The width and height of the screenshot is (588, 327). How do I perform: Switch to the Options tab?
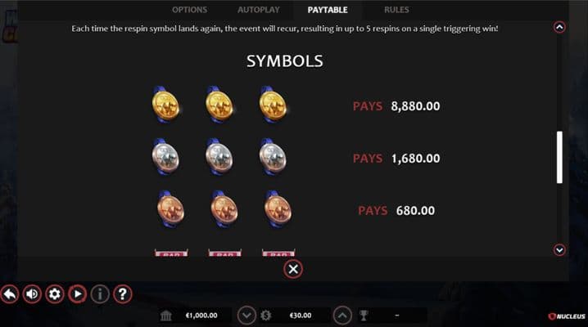point(190,10)
